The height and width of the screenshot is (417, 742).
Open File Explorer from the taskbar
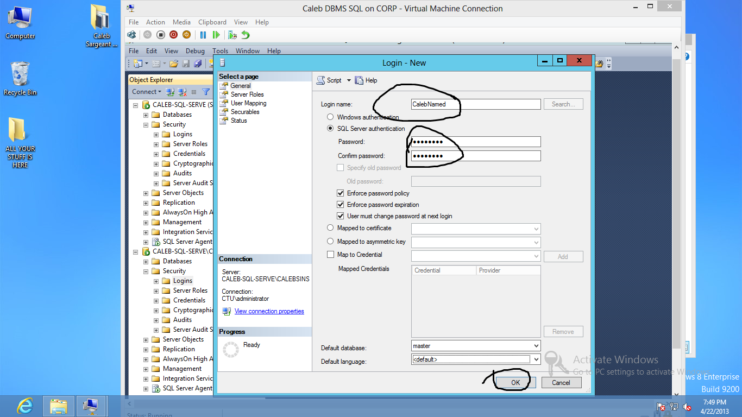click(59, 406)
